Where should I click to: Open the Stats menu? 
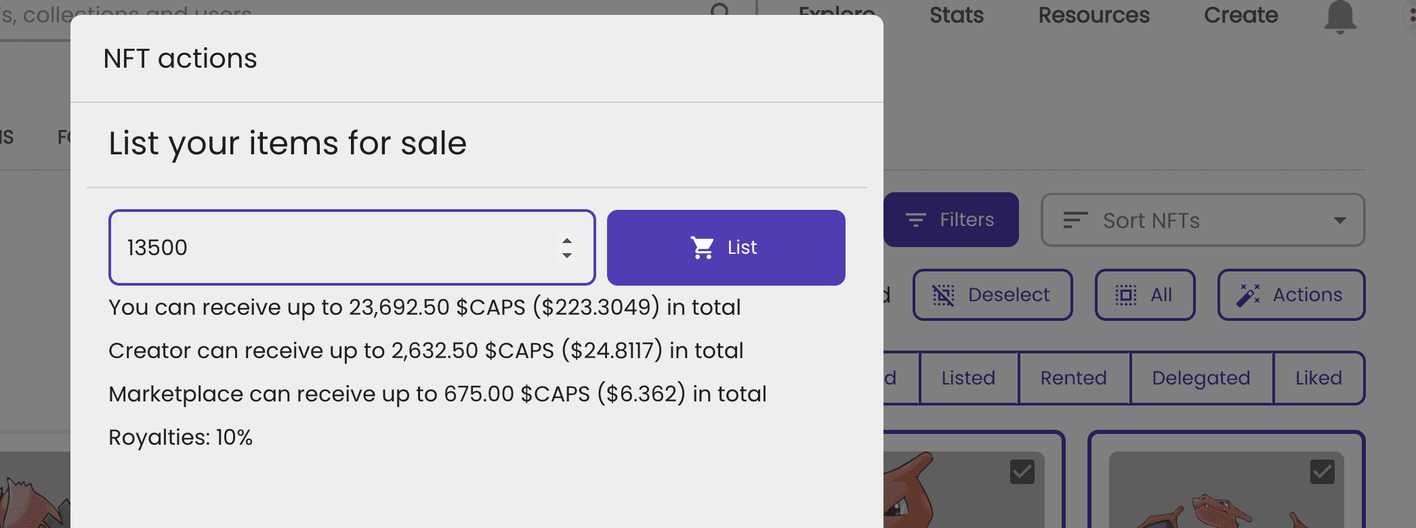956,15
